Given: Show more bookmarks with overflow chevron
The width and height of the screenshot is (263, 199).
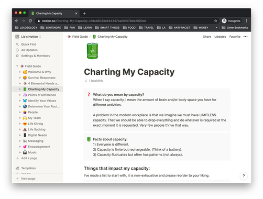Looking at the screenshot, I should pos(216,28).
